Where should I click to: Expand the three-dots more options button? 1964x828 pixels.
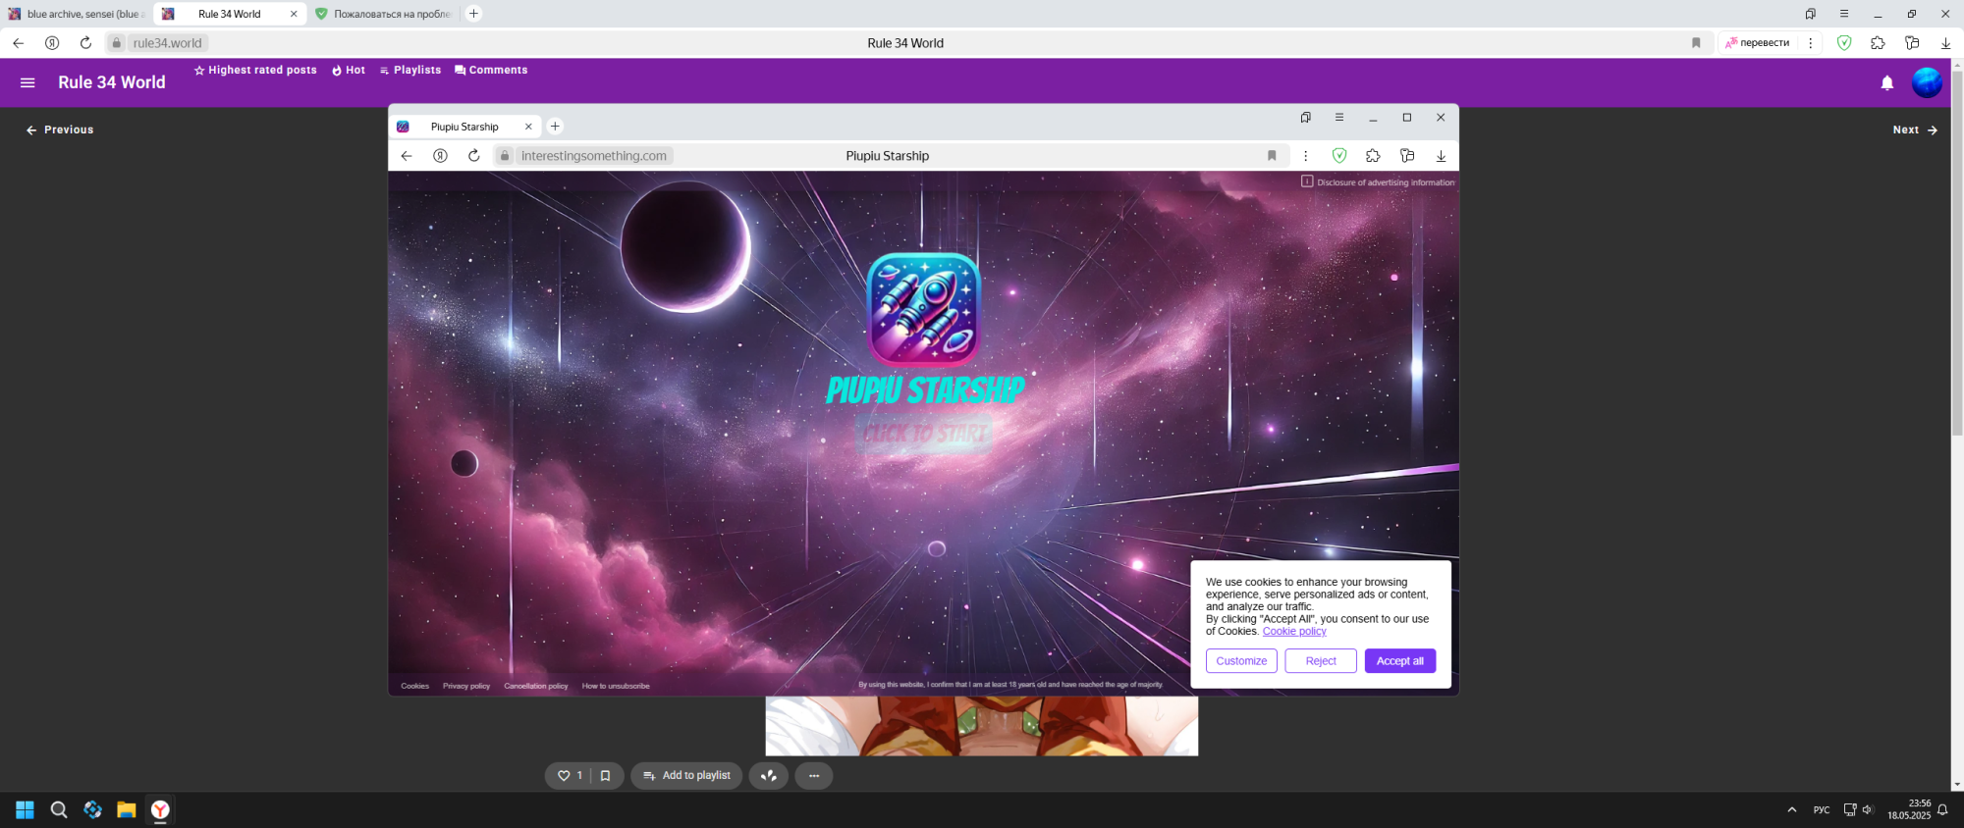pos(813,776)
